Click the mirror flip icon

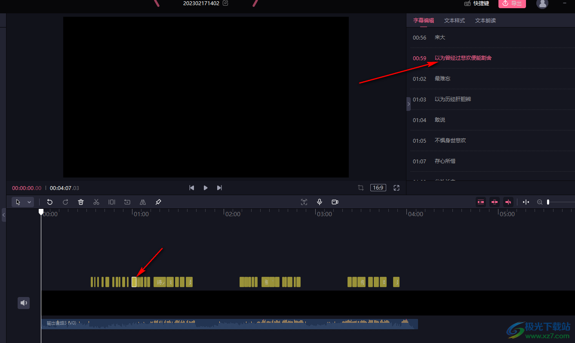coord(143,202)
